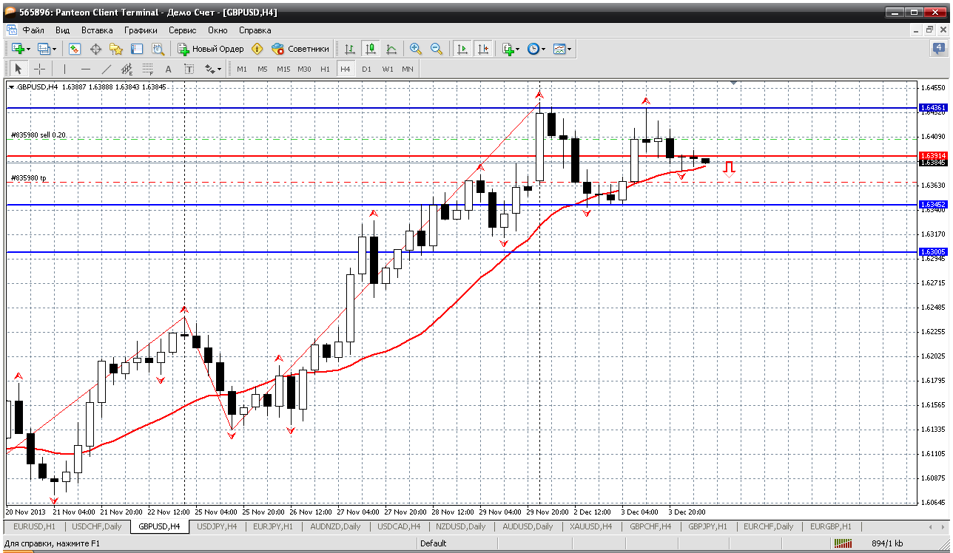Select the horizontal line tool
This screenshot has width=953, height=553.
[x=86, y=69]
